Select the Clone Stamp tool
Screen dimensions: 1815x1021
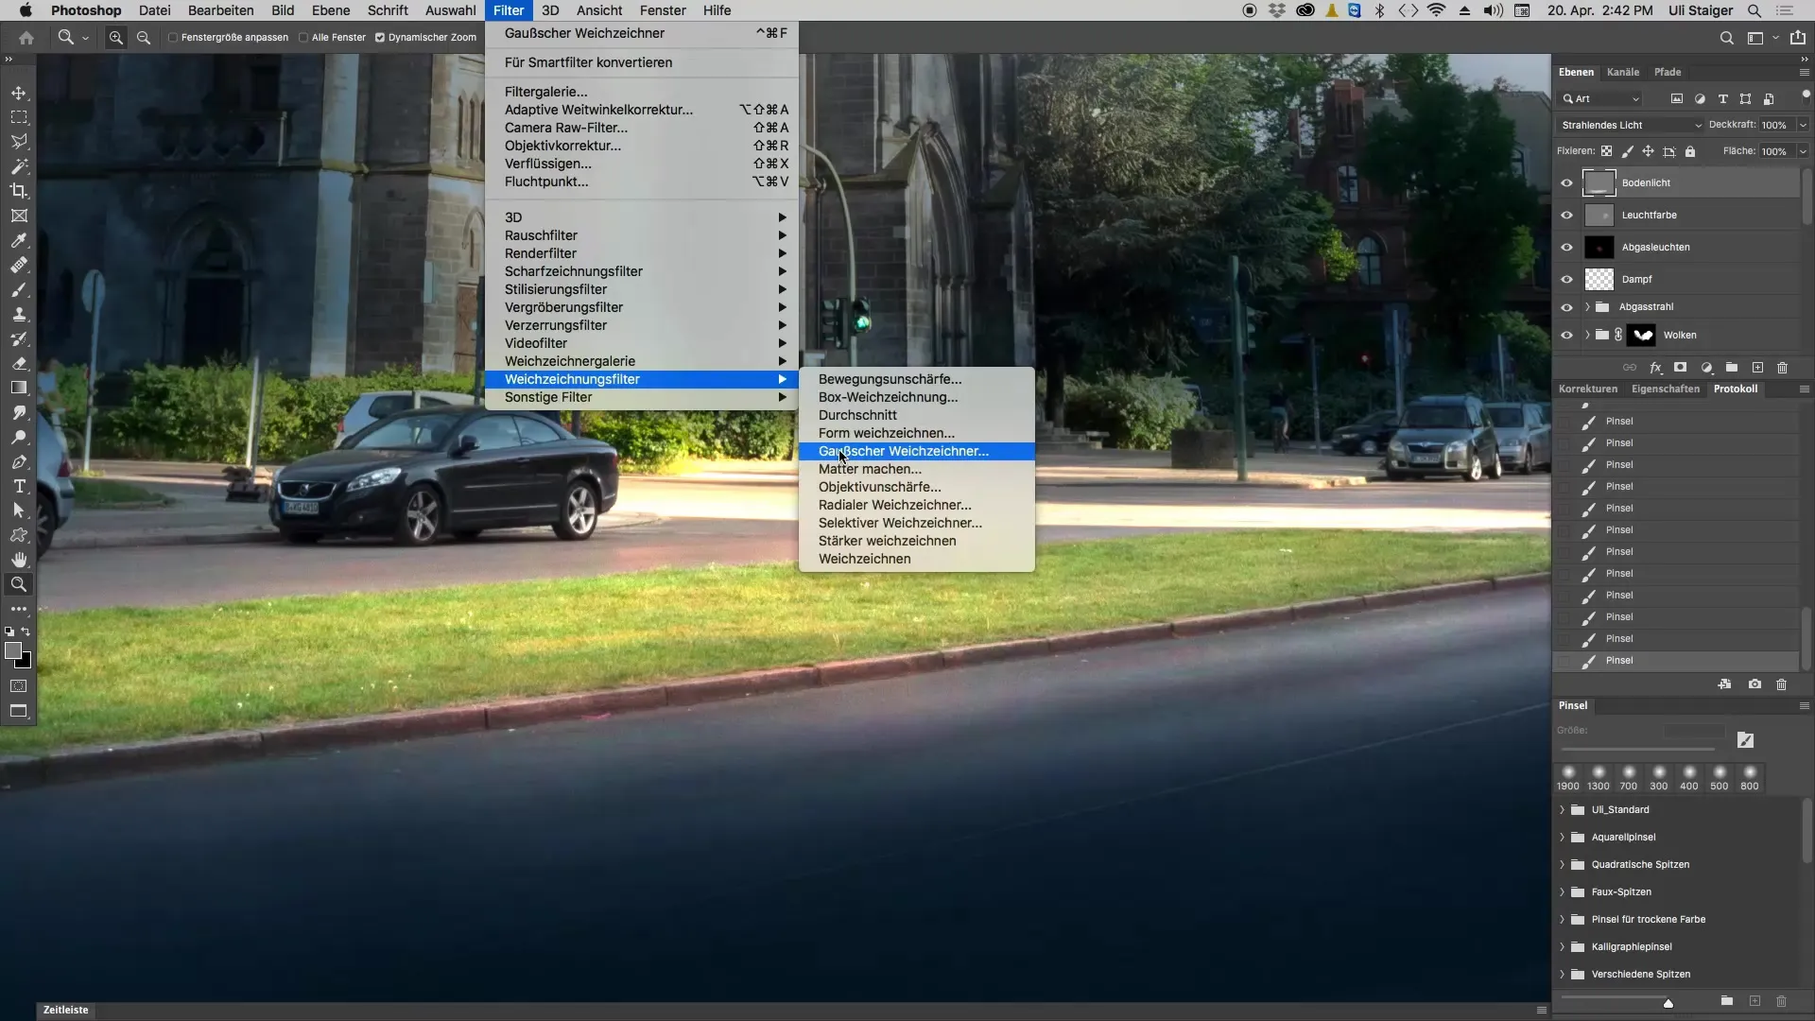click(x=19, y=315)
